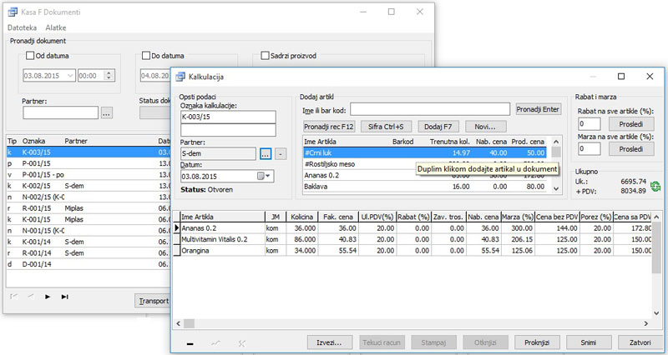
Task: Click the Oznaka kalkulacije K-003/15 field
Action: pyautogui.click(x=228, y=117)
